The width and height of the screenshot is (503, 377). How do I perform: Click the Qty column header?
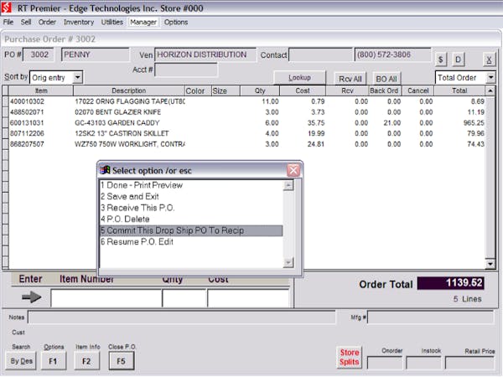[x=260, y=90]
